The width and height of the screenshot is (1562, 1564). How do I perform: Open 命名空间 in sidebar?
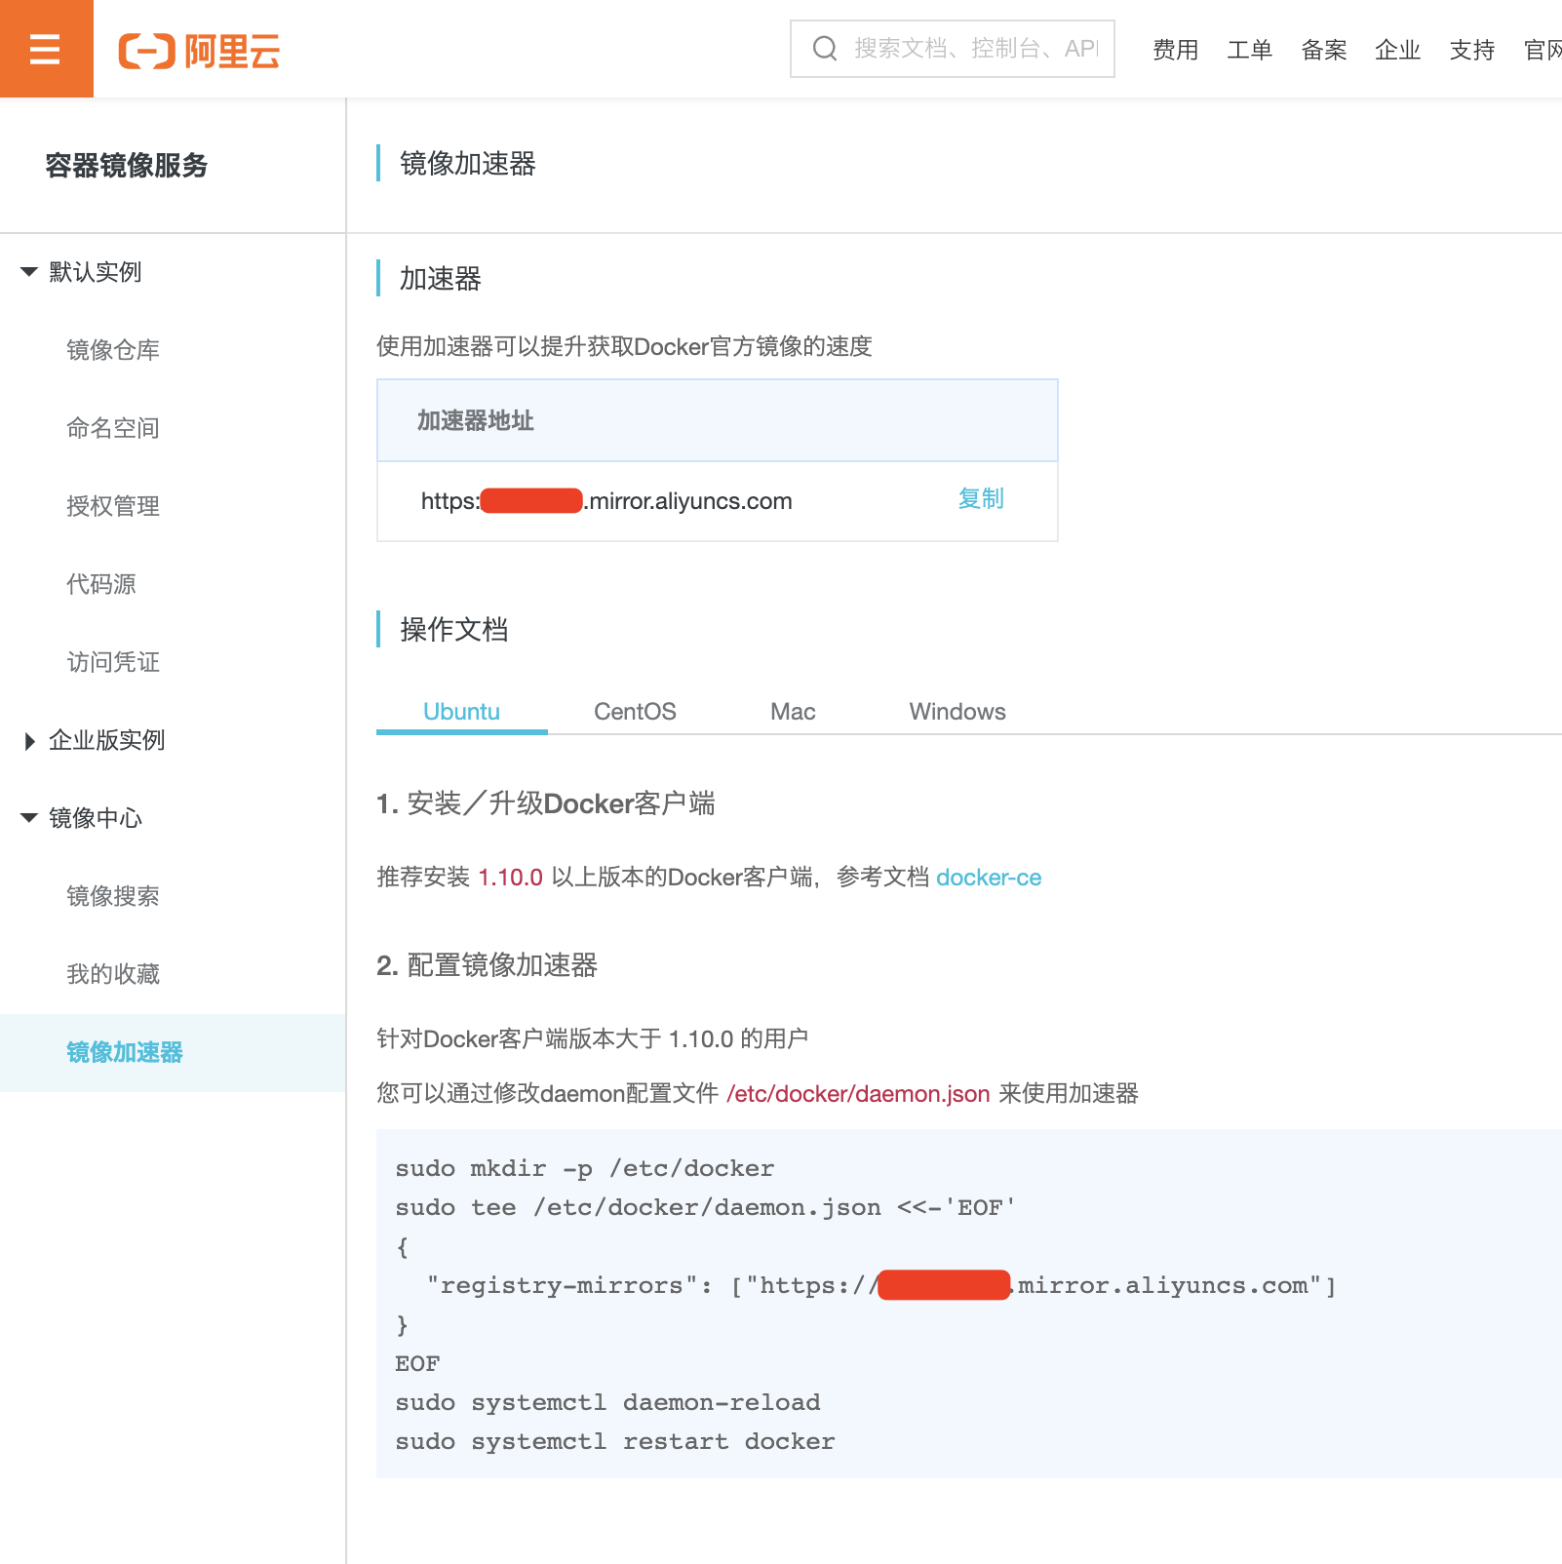[113, 428]
